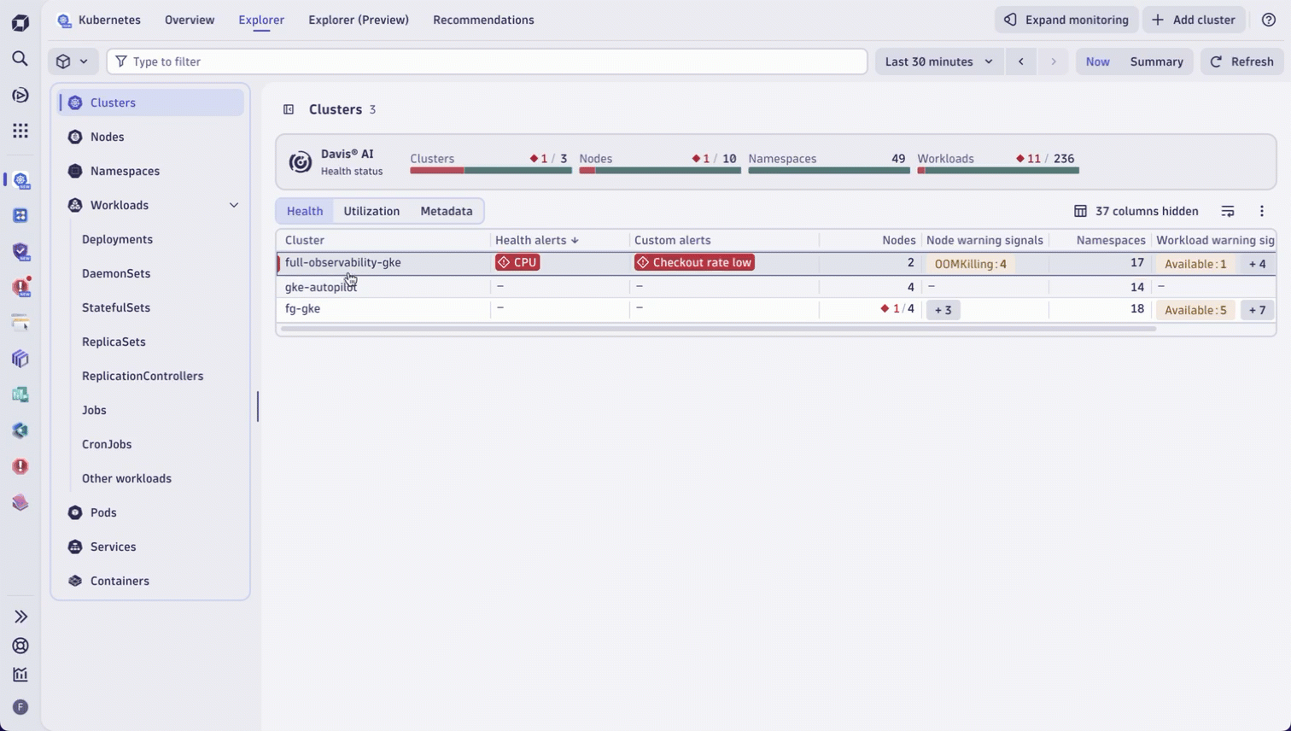This screenshot has width=1291, height=731.
Task: Click the Clusters health status bar
Action: 491,171
